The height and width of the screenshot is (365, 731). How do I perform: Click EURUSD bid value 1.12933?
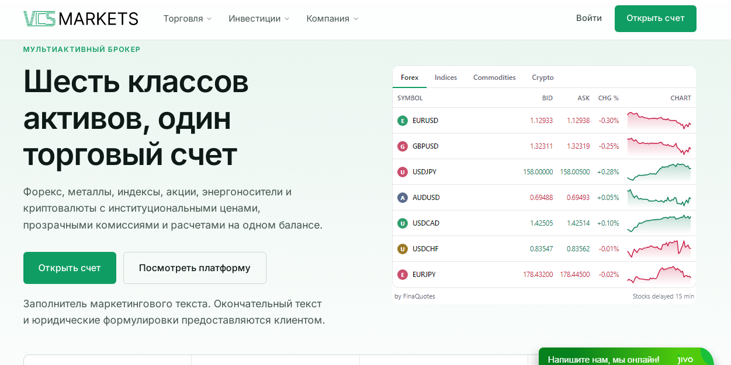click(x=541, y=121)
